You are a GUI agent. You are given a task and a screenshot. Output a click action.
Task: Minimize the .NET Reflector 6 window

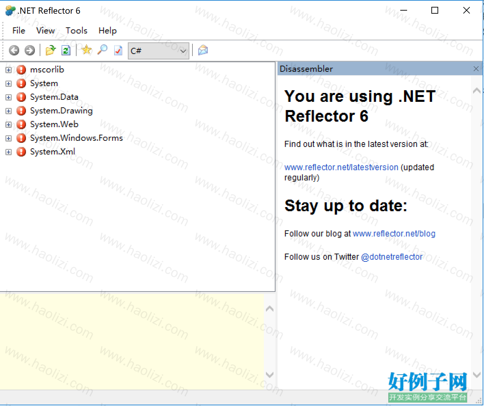click(x=404, y=11)
